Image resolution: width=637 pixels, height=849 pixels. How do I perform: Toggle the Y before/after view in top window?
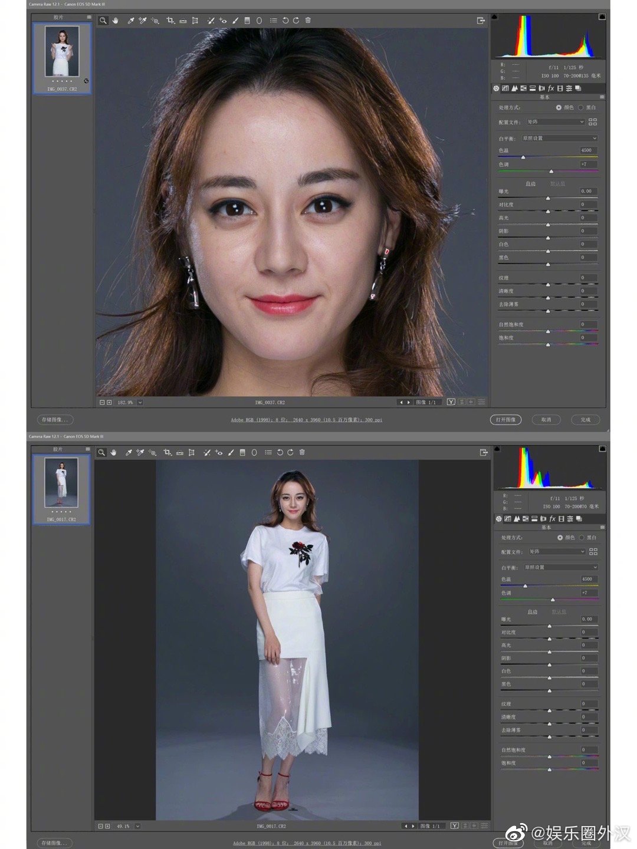[451, 402]
